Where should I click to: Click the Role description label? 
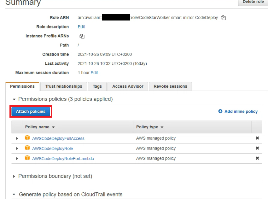52,27
